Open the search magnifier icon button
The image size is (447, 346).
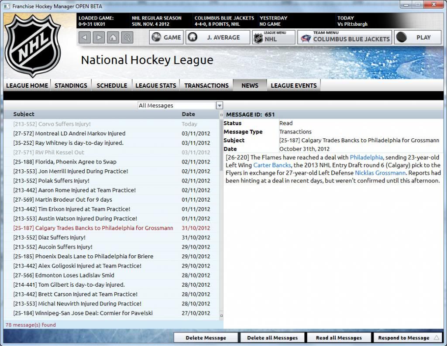(127, 38)
